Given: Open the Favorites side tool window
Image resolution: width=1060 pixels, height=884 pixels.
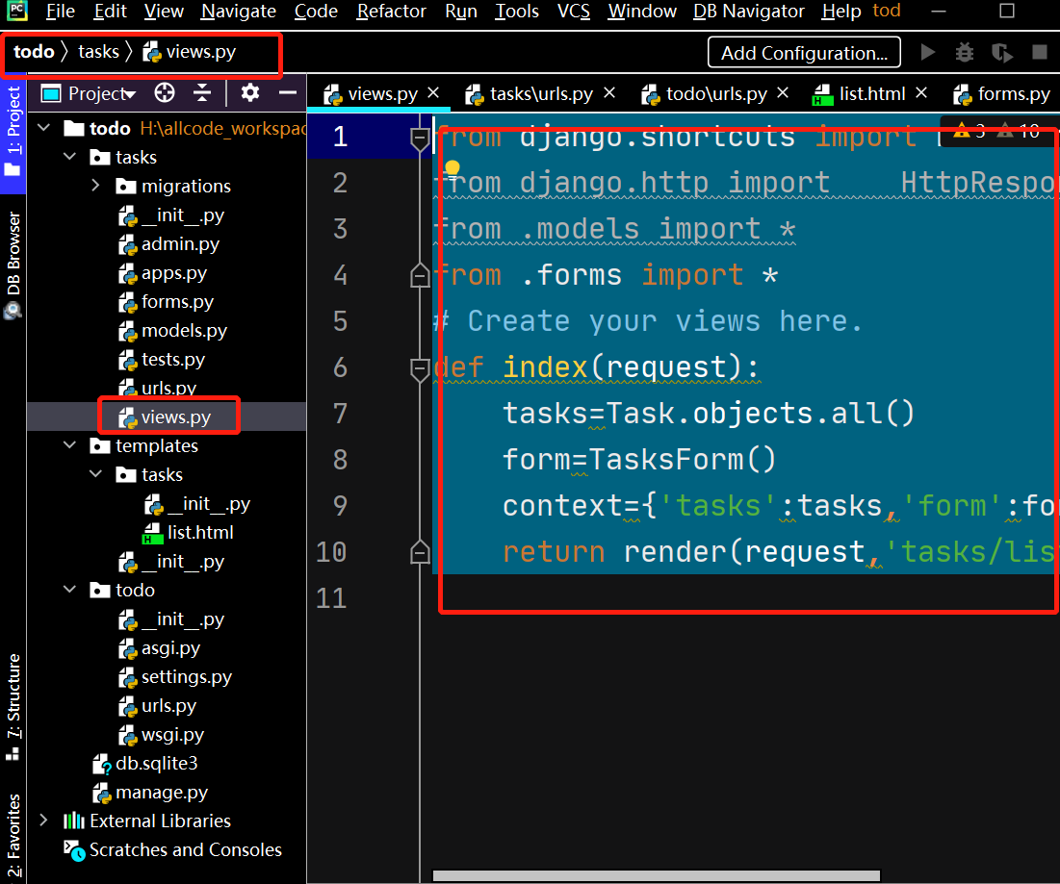Looking at the screenshot, I should 13,836.
